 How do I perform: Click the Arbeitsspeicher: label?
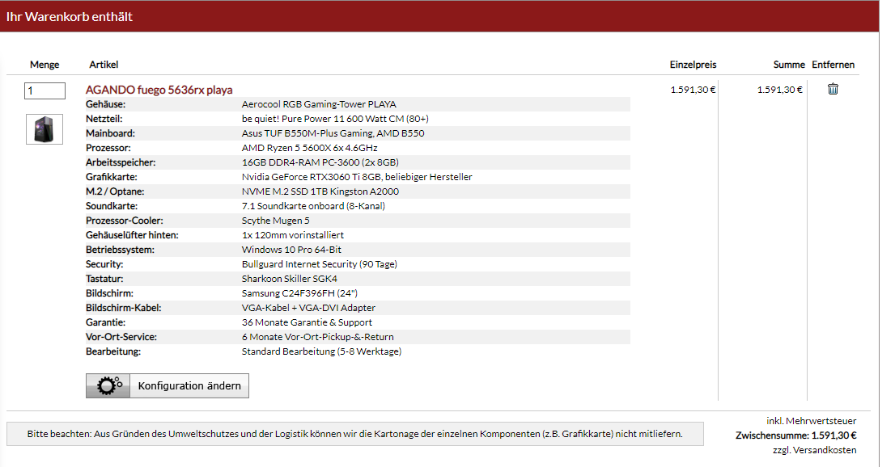(x=121, y=162)
